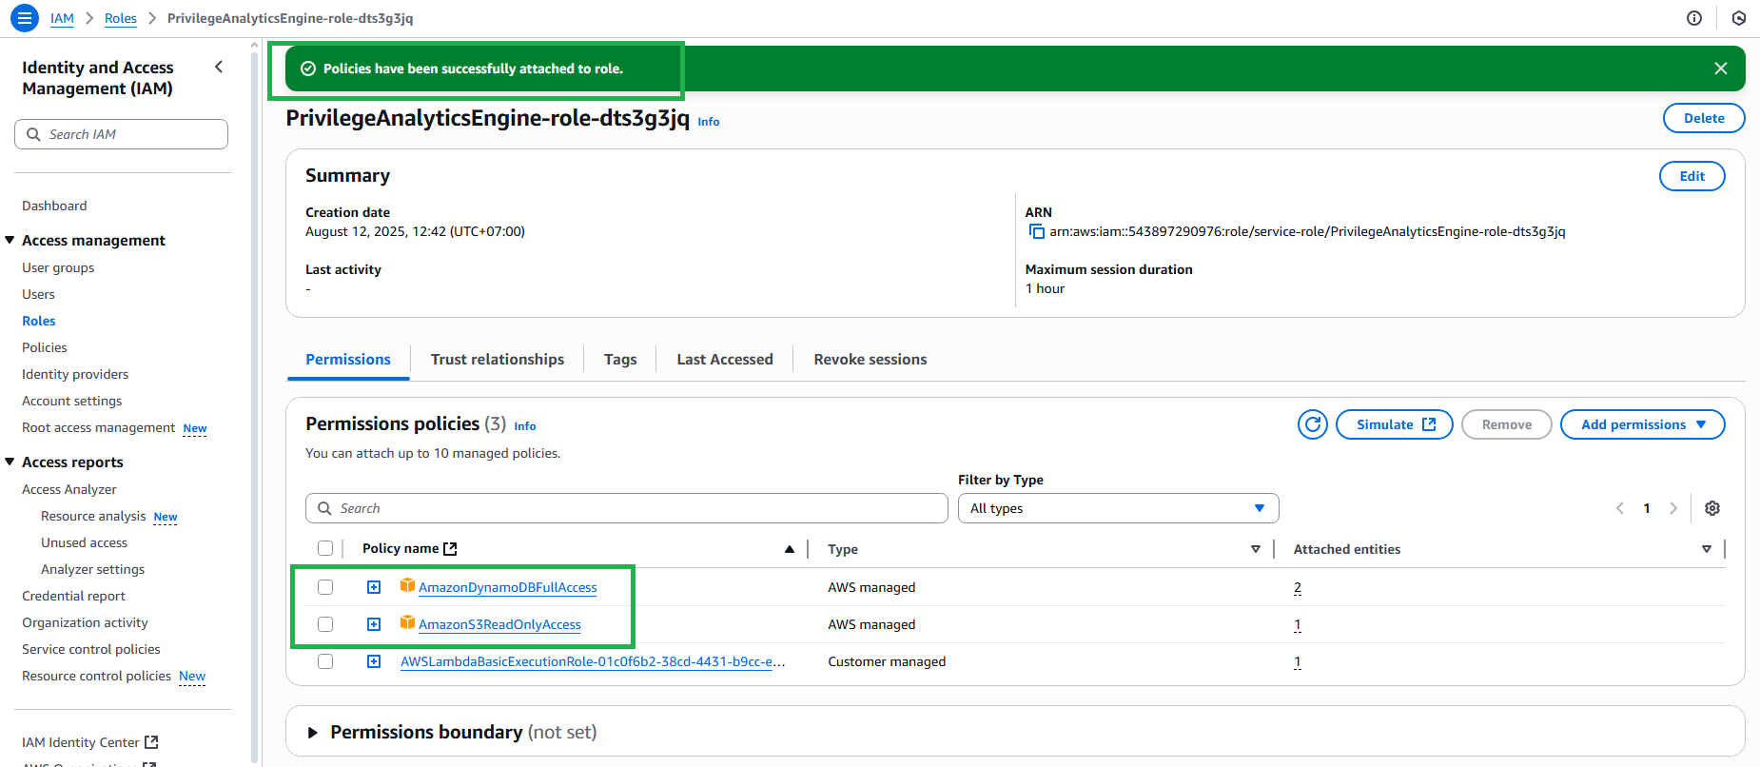
Task: Check the AWSLambdaBasicExecutionRole row checkbox
Action: pyautogui.click(x=325, y=661)
